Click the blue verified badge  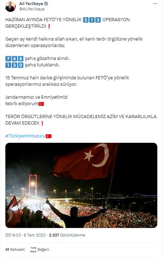pyautogui.click(x=46, y=4)
